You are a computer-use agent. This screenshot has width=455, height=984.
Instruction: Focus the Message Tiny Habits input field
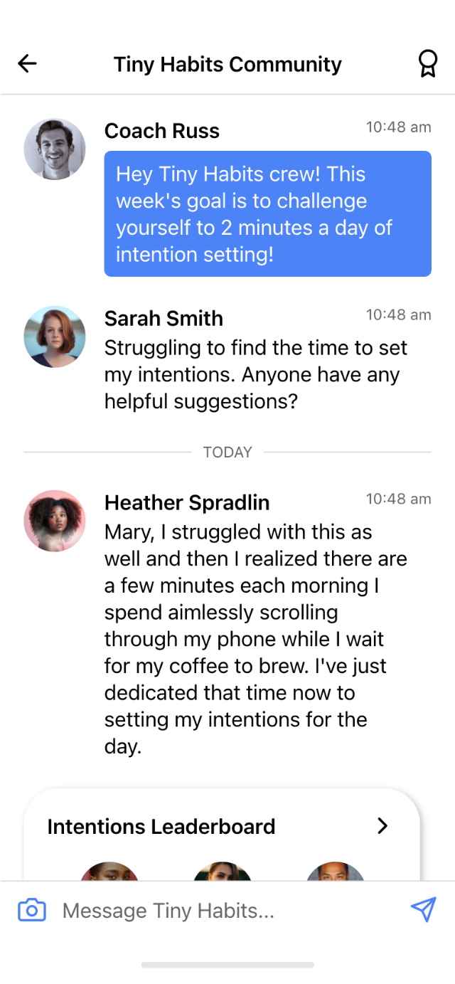point(227,910)
